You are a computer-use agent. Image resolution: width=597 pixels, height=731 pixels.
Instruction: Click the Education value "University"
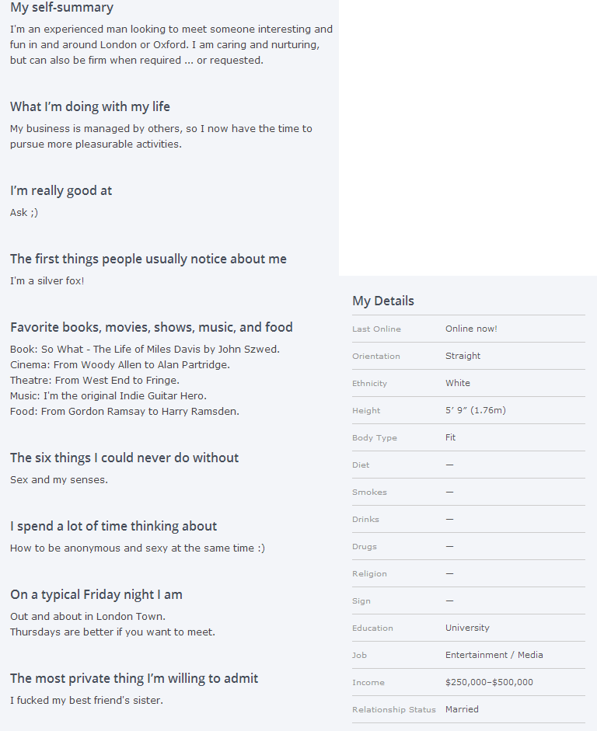coord(467,628)
